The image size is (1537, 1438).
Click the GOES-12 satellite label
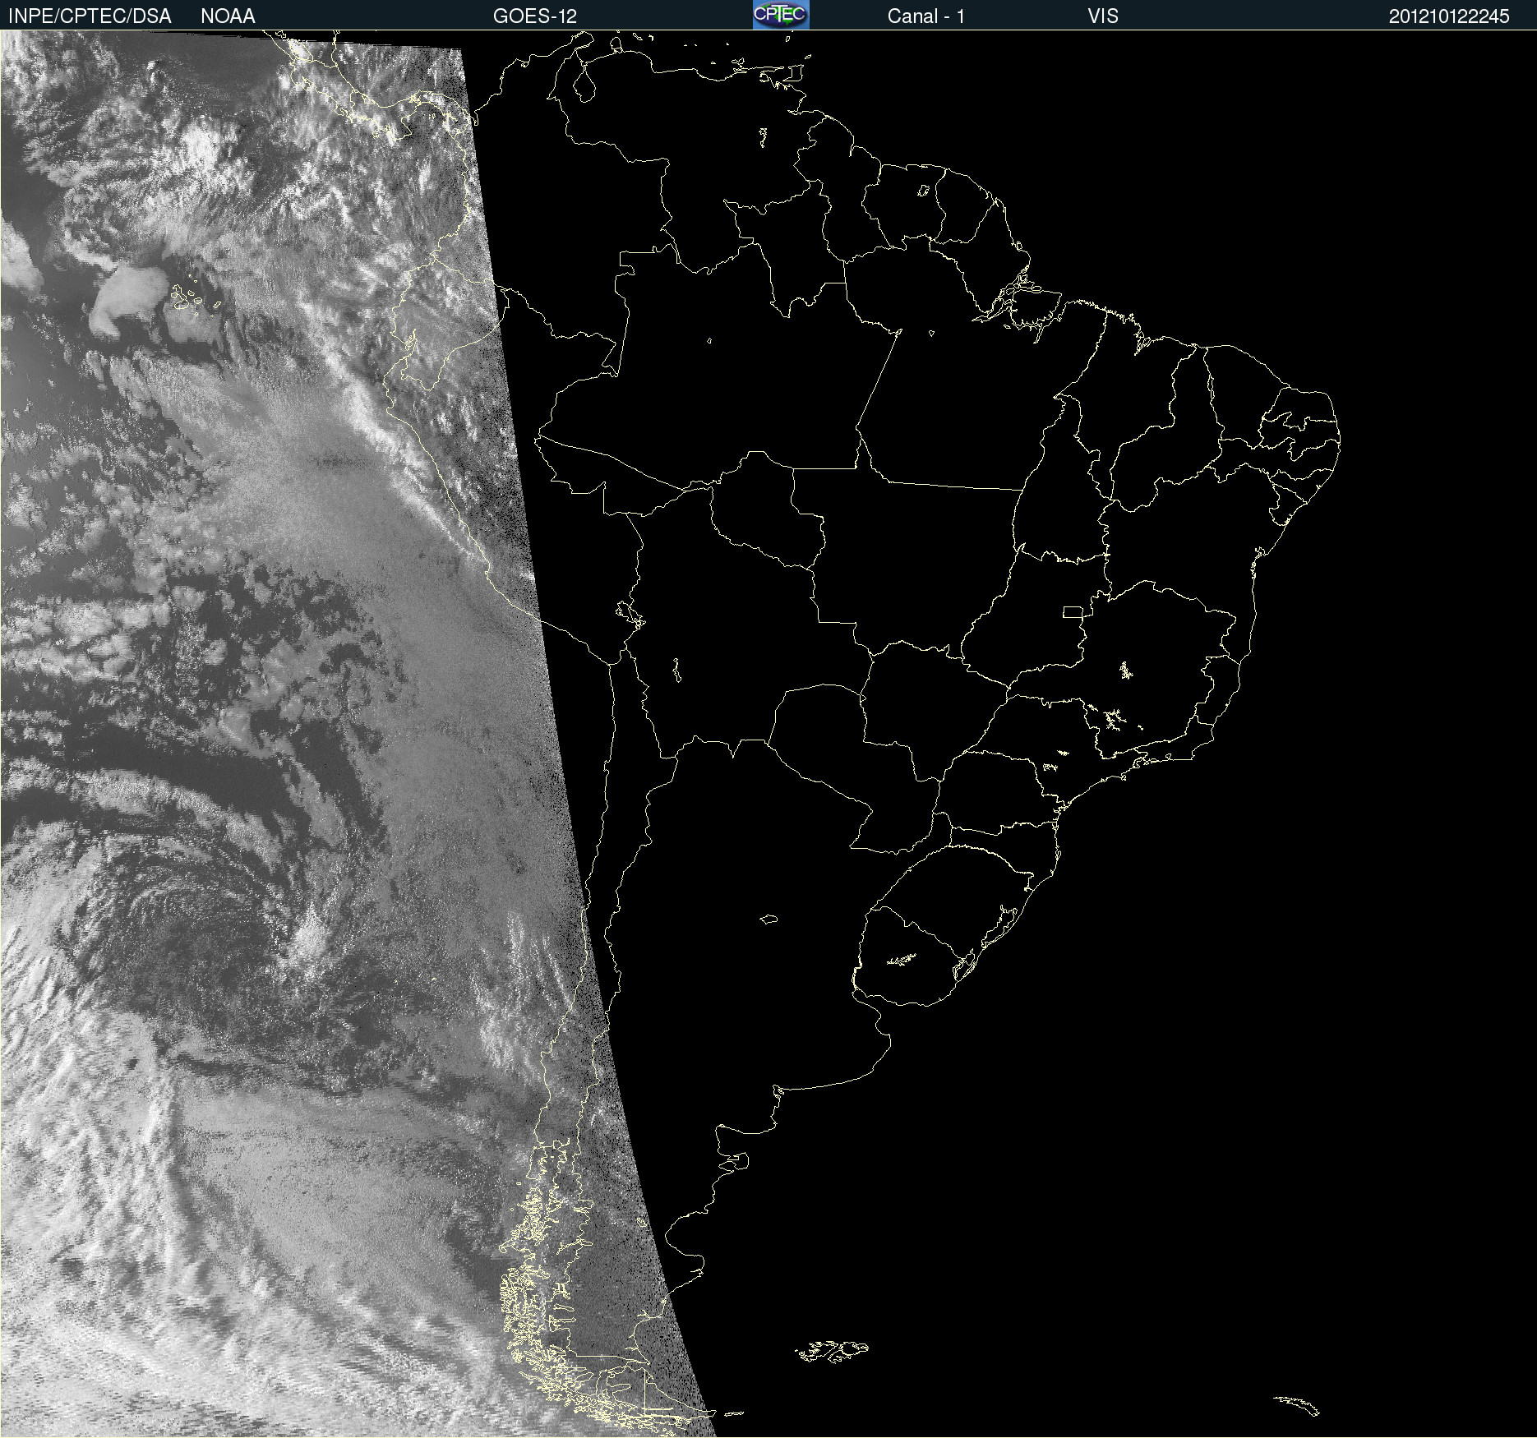(x=535, y=16)
